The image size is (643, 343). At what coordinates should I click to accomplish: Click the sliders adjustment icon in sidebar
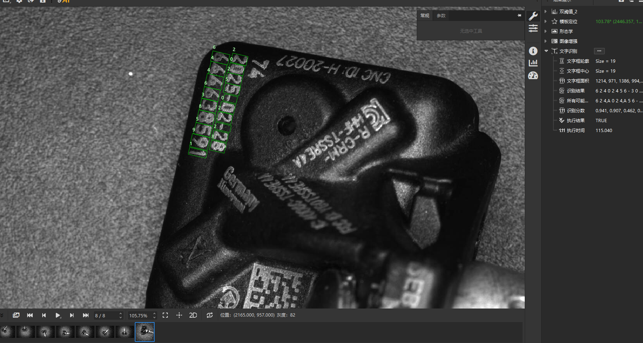point(533,28)
